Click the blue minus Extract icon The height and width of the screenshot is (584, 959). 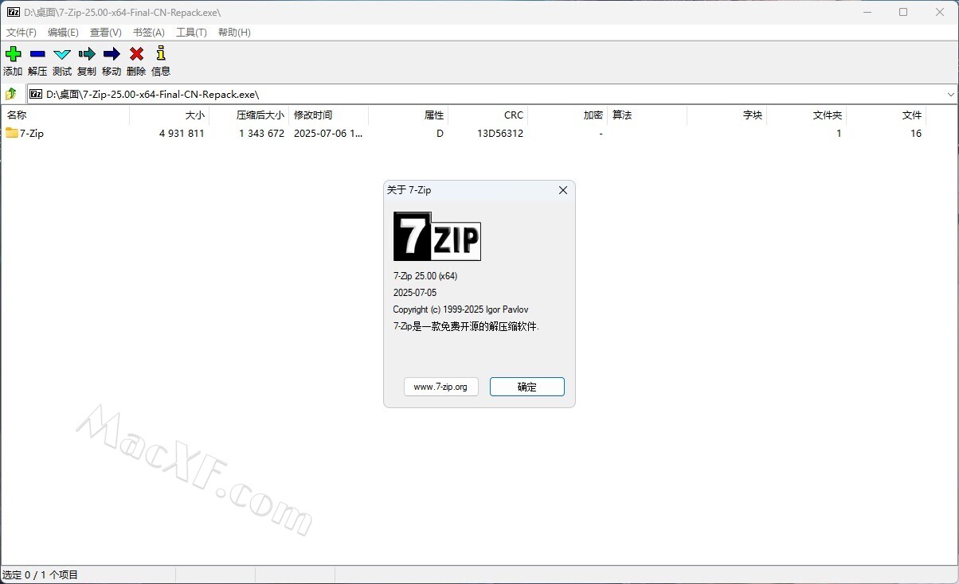pos(37,54)
